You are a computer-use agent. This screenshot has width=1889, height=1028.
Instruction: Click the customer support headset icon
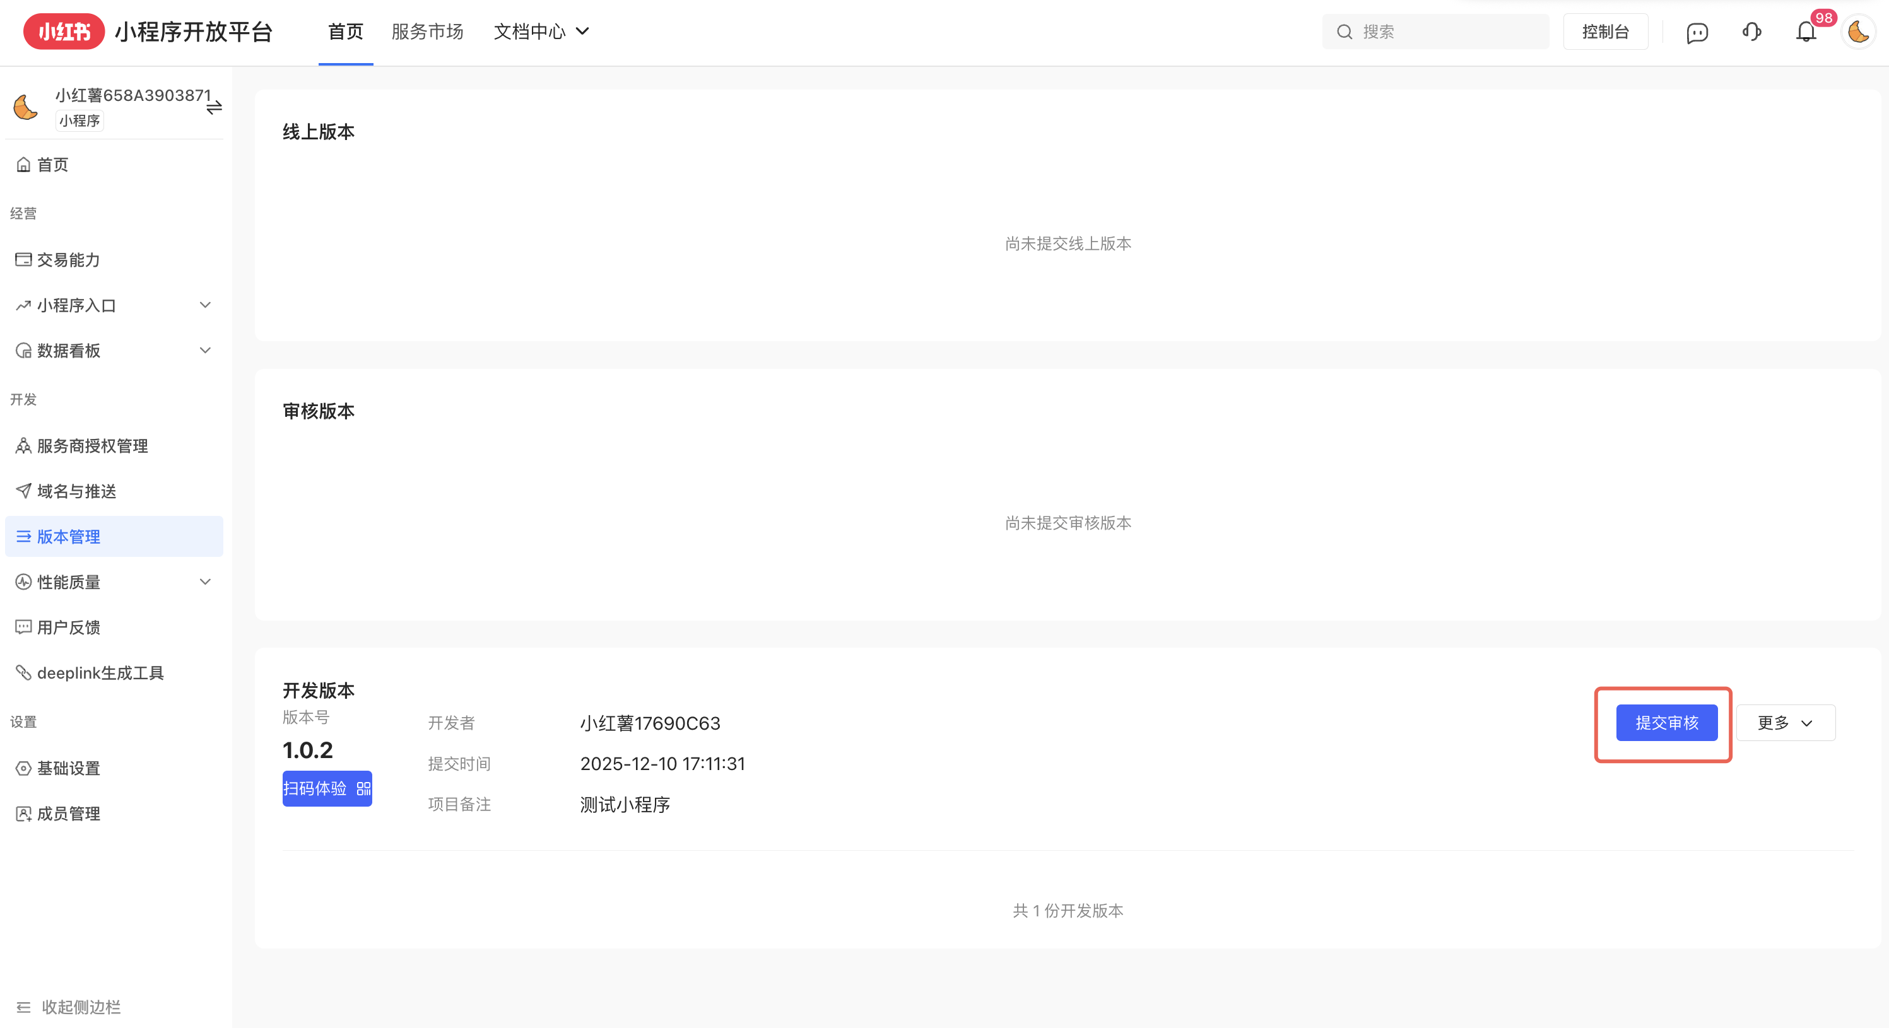pos(1752,32)
